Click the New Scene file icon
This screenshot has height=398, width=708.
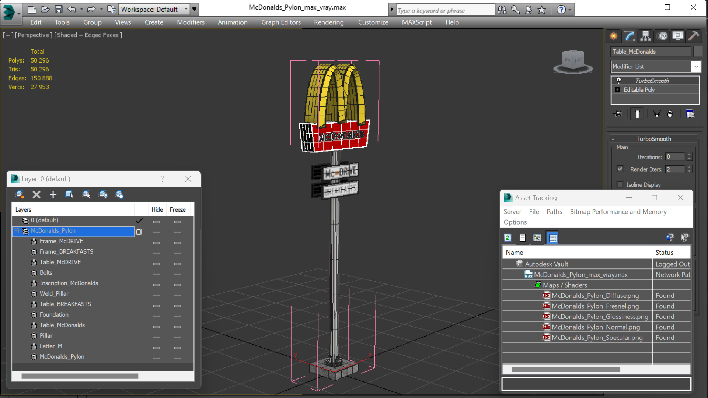pyautogui.click(x=32, y=9)
